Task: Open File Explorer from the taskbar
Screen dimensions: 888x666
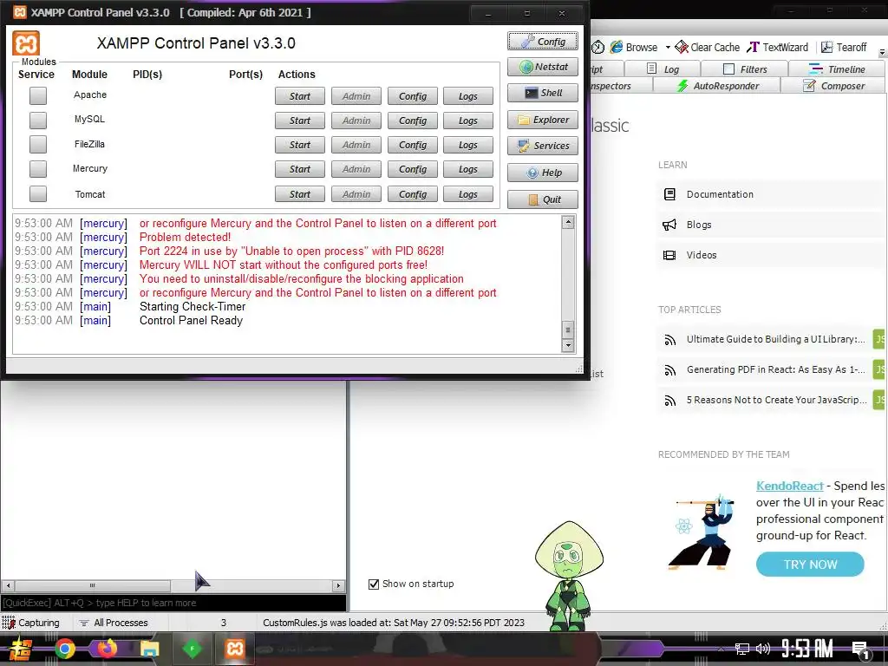Action: [149, 649]
